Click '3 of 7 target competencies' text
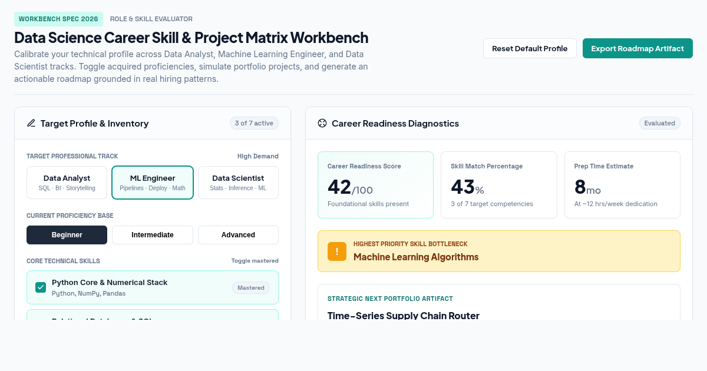This screenshot has height=371, width=707. (492, 204)
